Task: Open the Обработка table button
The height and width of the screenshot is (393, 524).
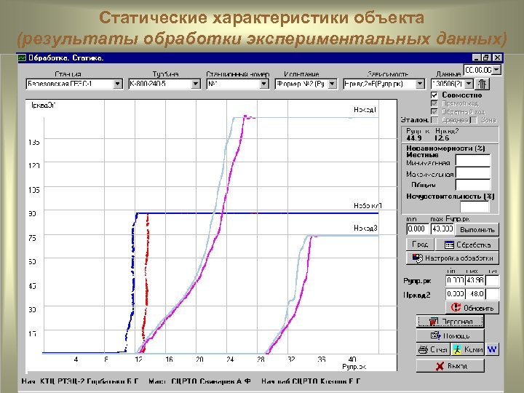Action: coord(467,245)
